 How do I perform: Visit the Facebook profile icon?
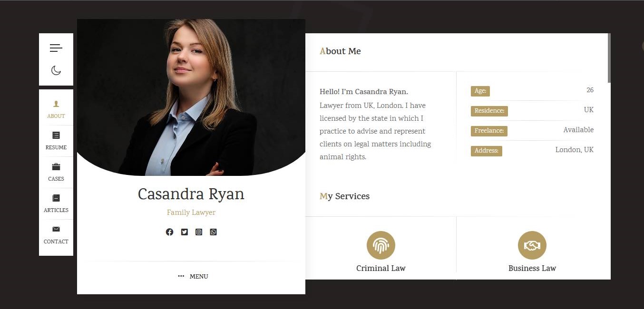pos(169,232)
